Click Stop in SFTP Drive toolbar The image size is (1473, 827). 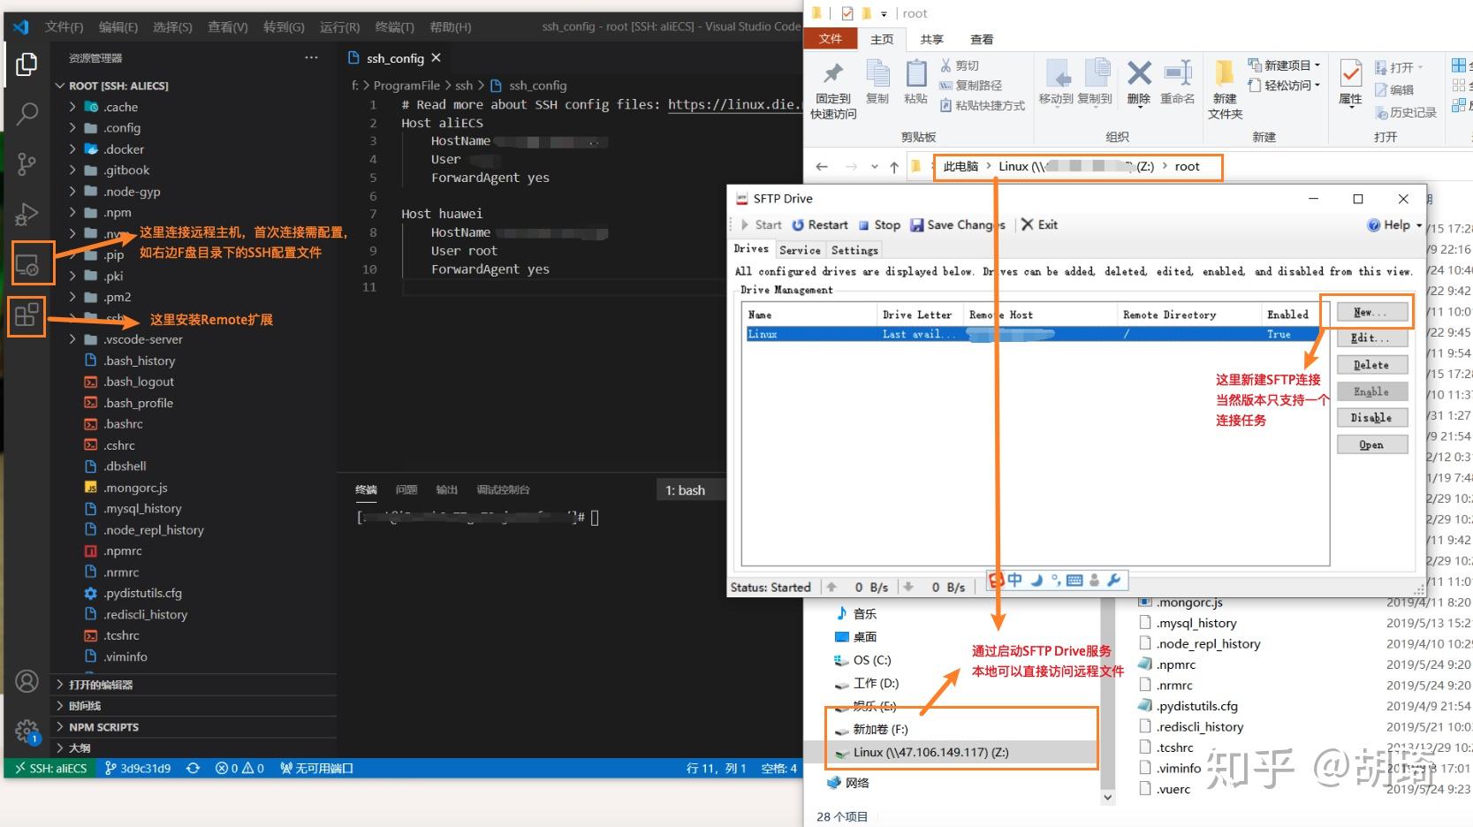pyautogui.click(x=879, y=224)
